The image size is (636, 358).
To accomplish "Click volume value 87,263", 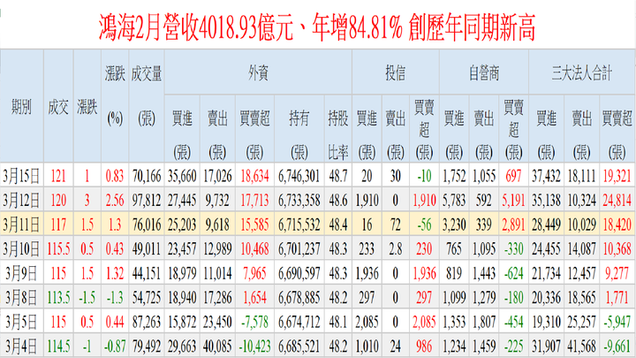I will [x=147, y=323].
